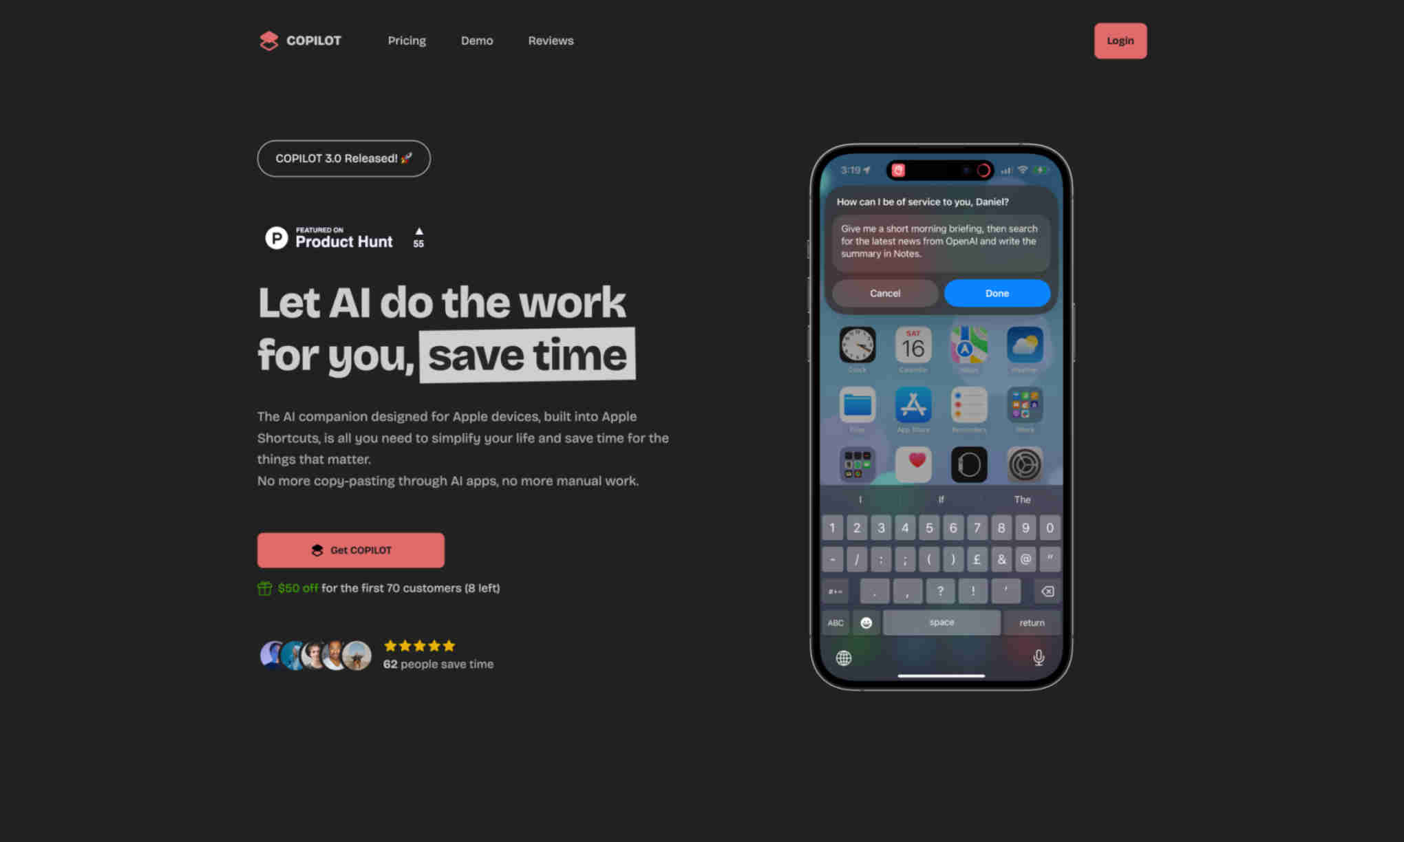Click the Reviews tab link
This screenshot has width=1404, height=842.
click(x=550, y=40)
